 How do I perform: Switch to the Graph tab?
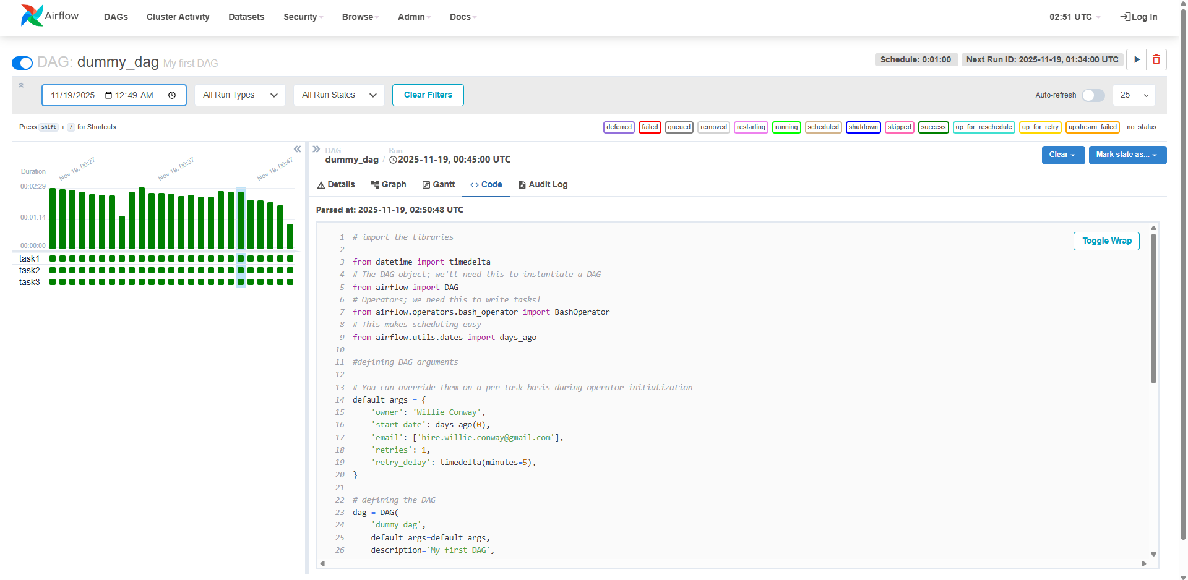tap(388, 185)
